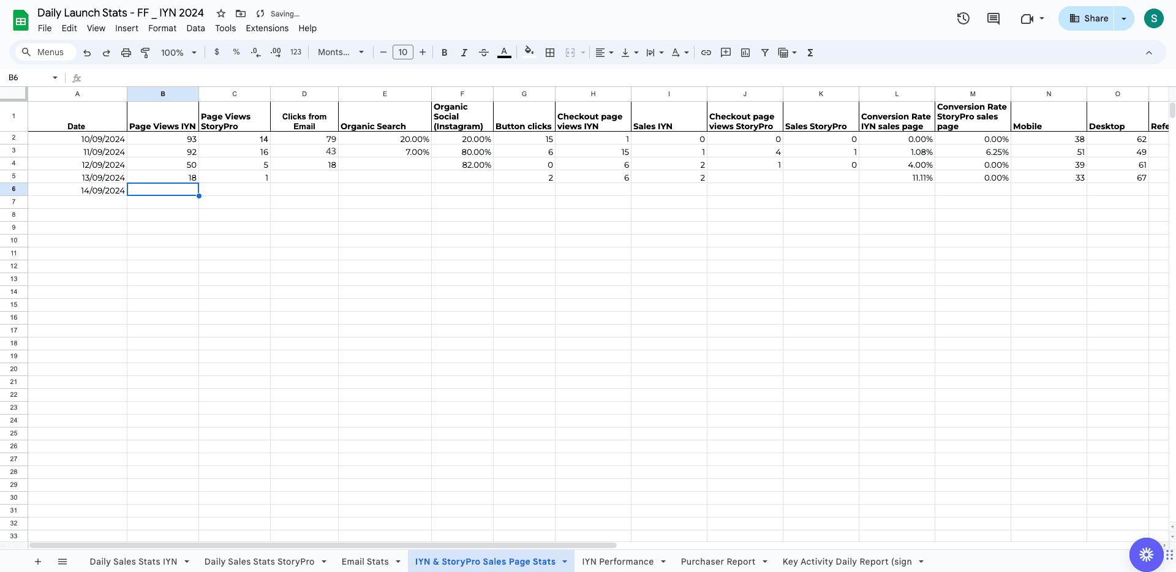Open the Data menu

(x=196, y=28)
